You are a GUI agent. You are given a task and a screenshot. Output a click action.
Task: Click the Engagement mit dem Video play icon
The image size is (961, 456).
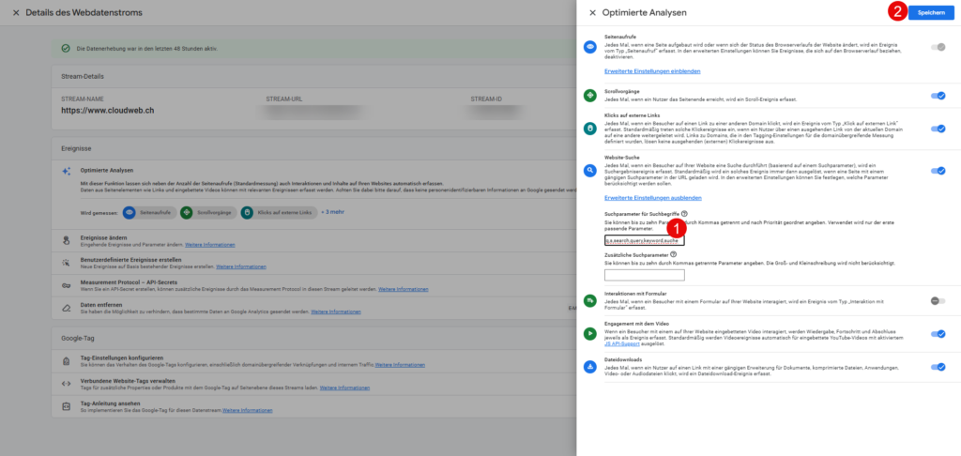[590, 333]
